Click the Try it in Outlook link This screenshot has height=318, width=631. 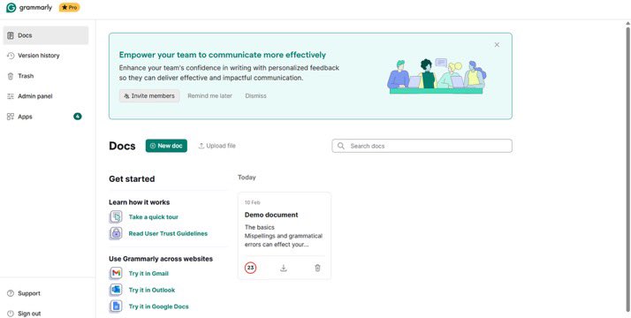pos(152,291)
